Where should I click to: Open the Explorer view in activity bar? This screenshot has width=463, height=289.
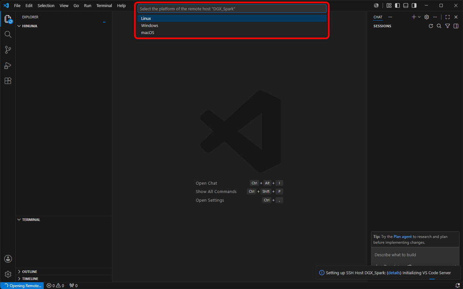point(8,19)
